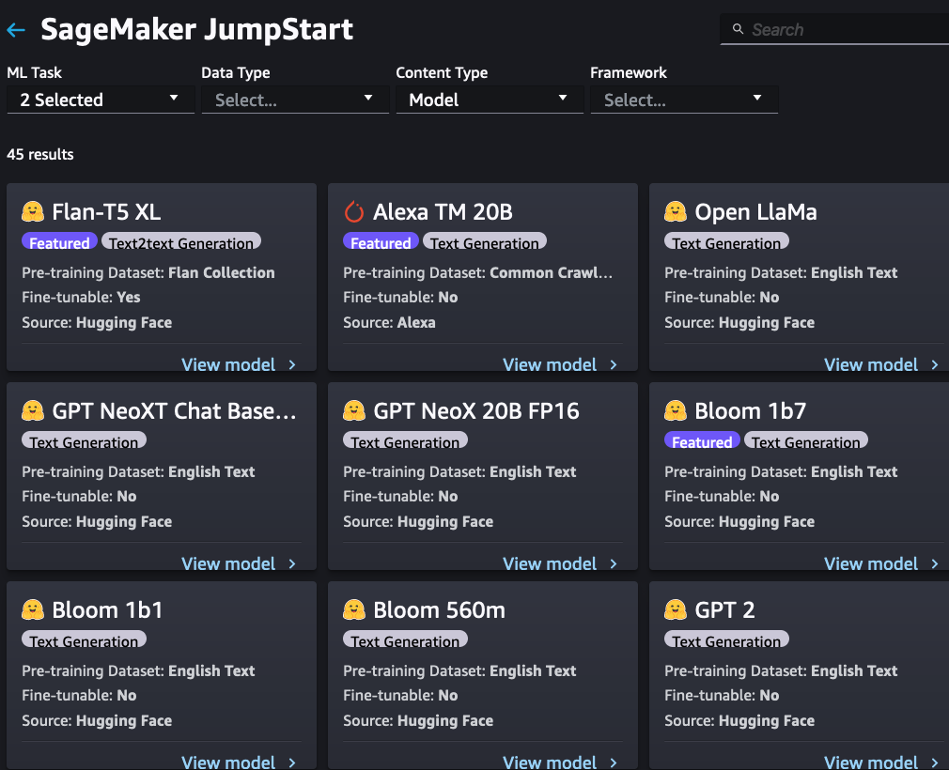View model for Bloom 1b1
The height and width of the screenshot is (770, 949).
(x=228, y=762)
